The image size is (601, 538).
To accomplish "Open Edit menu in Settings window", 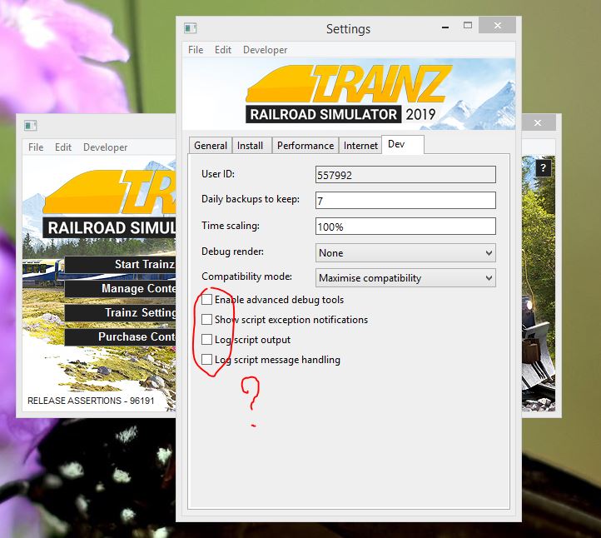I will (x=223, y=50).
